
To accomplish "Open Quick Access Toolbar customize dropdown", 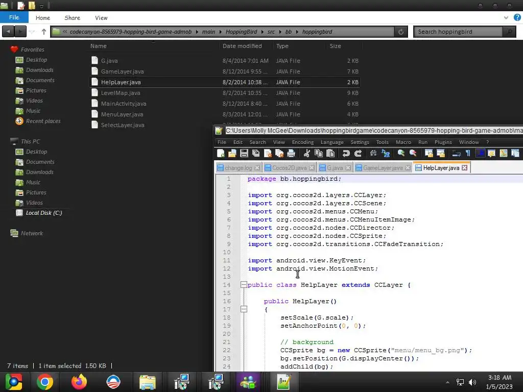I will pyautogui.click(x=42, y=6).
